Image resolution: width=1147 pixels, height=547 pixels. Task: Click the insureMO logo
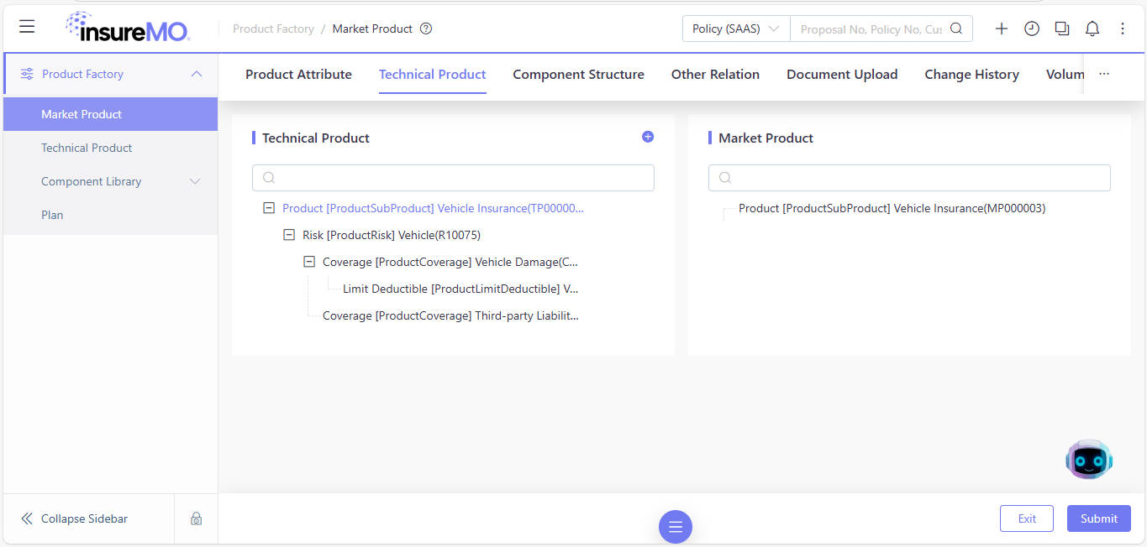(x=128, y=29)
